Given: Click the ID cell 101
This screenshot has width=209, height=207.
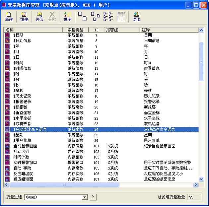Looking at the screenshot, I should 96,146.
